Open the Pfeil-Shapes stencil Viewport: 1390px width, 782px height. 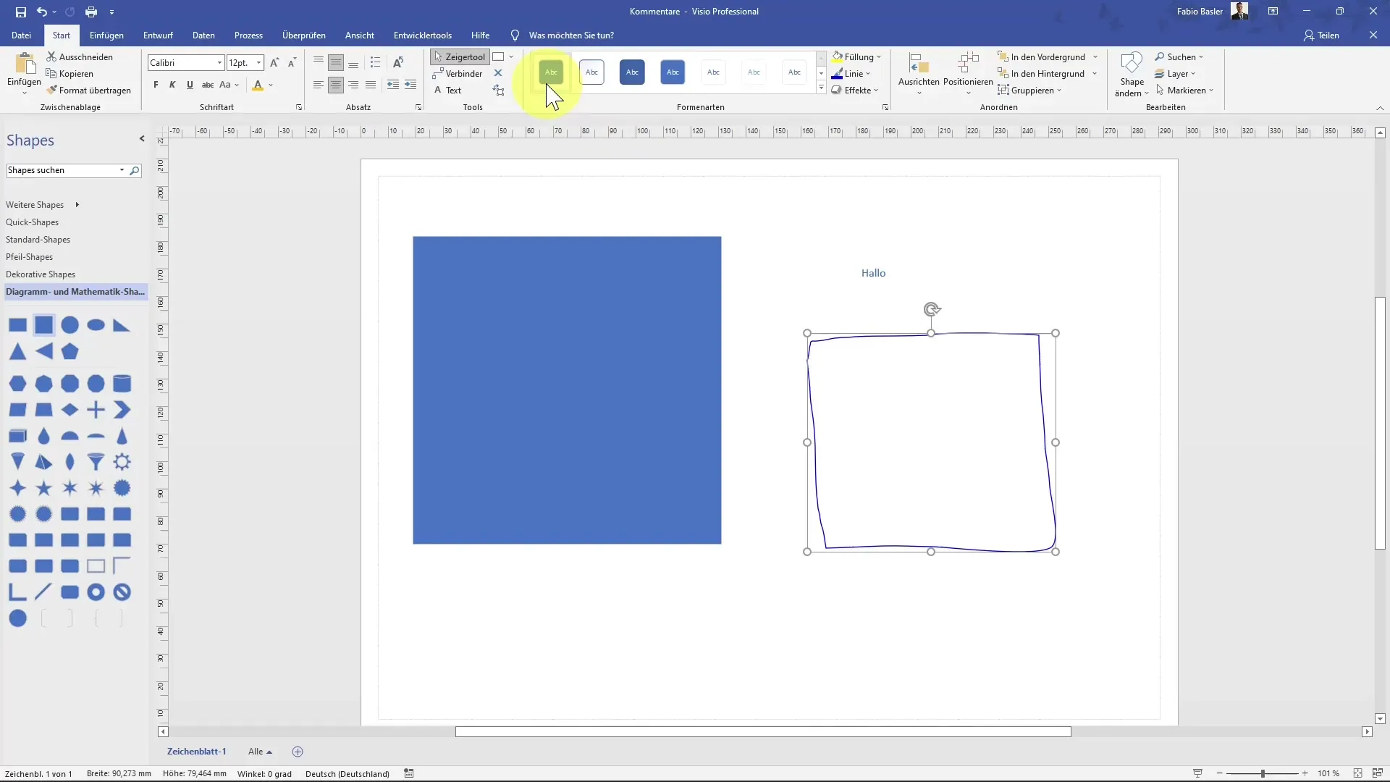pos(29,257)
